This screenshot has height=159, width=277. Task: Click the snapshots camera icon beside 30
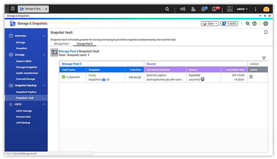tap(104, 79)
